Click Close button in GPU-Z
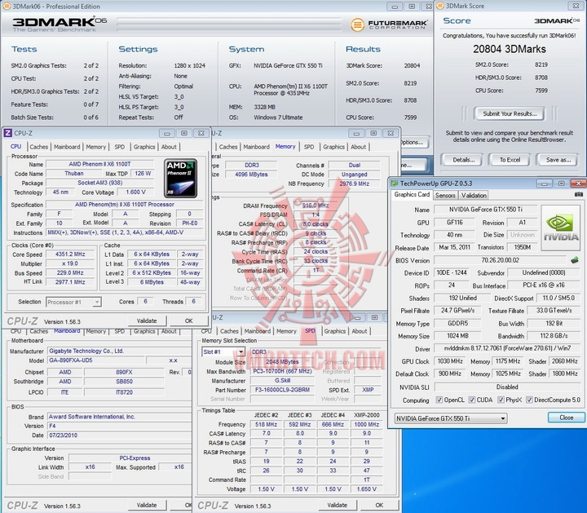Screen dimensions: 587x513 [x=567, y=418]
